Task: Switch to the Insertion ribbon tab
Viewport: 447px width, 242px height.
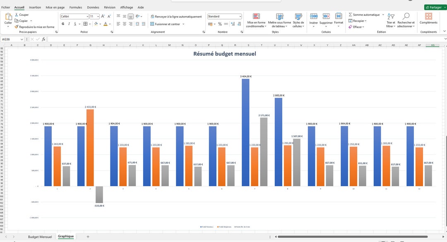Action: point(35,7)
